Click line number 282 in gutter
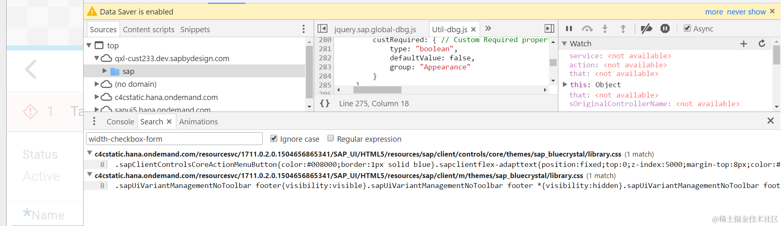The image size is (781, 226). coord(325,58)
